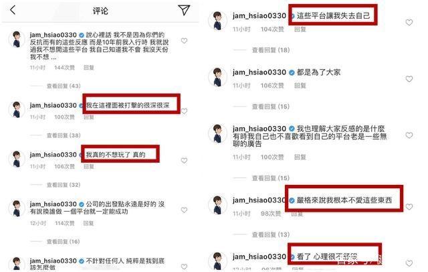This screenshot has width=428, height=272.
Task: Open the paper plane share icon
Action: pyautogui.click(x=184, y=10)
